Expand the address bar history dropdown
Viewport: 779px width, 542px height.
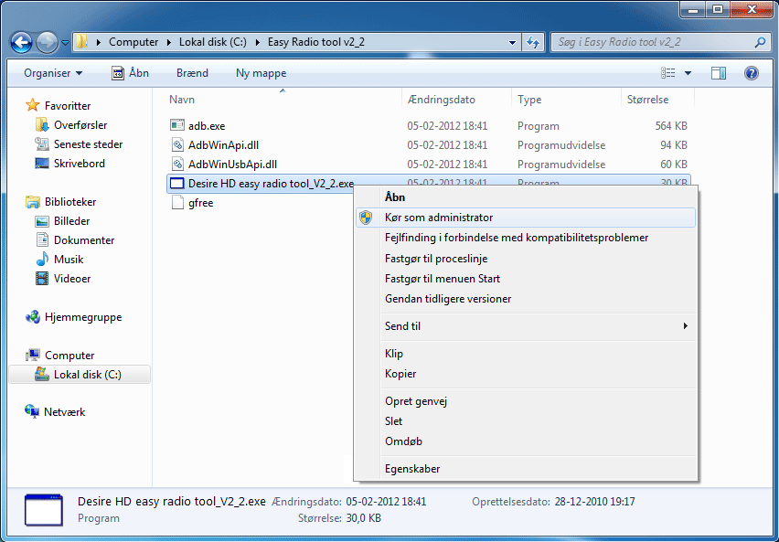coord(512,43)
